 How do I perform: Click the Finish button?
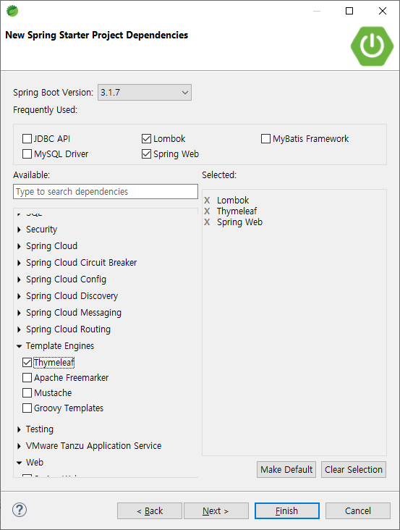pyautogui.click(x=287, y=510)
